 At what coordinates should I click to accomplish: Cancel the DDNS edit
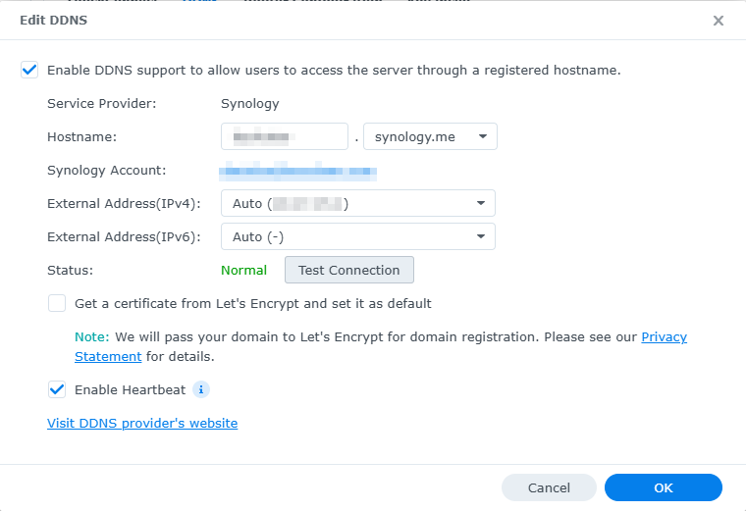(x=549, y=487)
